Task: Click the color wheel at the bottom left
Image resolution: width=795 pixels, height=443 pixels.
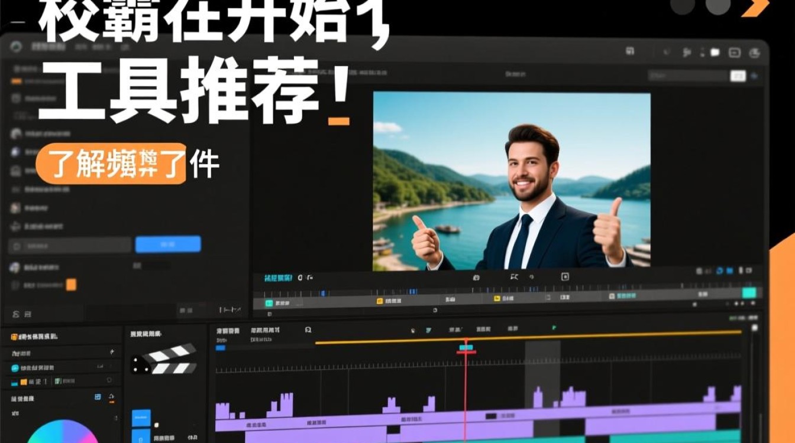Action: click(62, 432)
